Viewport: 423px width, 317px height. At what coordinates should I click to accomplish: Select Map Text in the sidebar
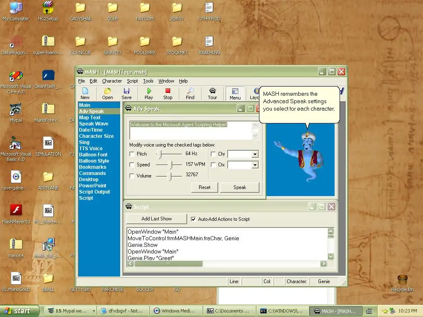coord(90,118)
